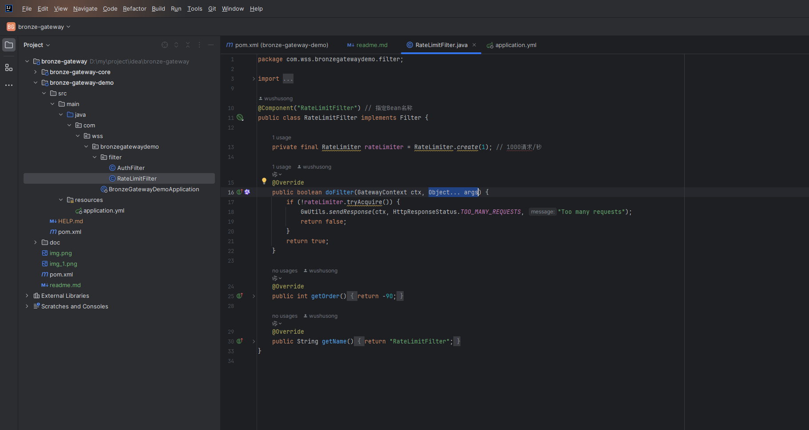Screen dimensions: 809x430
Task: Click the More tool windows ellipsis icon
Action: [x=9, y=85]
